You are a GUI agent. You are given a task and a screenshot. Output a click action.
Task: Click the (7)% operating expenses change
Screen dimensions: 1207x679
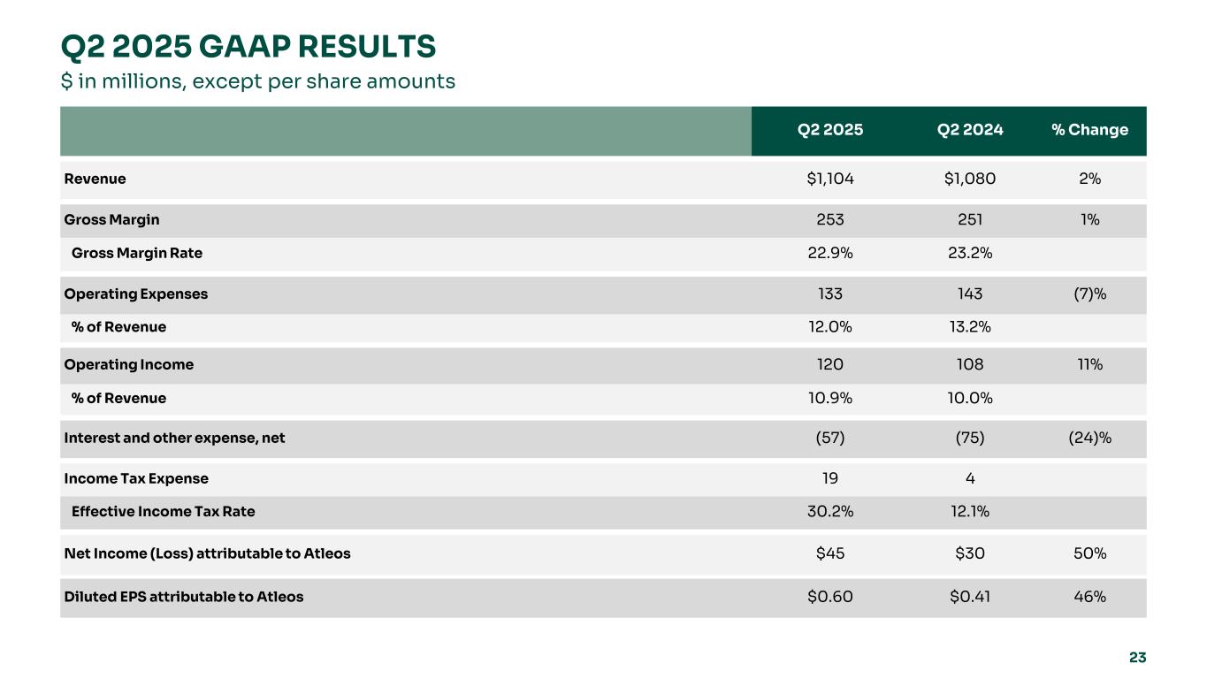click(x=1089, y=294)
